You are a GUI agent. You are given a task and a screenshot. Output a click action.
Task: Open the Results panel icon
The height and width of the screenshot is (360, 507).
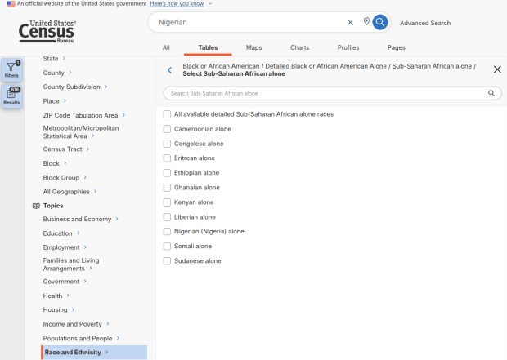(x=11, y=96)
